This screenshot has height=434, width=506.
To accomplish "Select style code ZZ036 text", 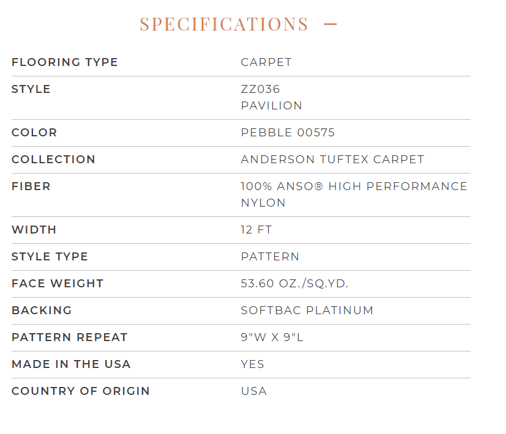I will coord(261,89).
